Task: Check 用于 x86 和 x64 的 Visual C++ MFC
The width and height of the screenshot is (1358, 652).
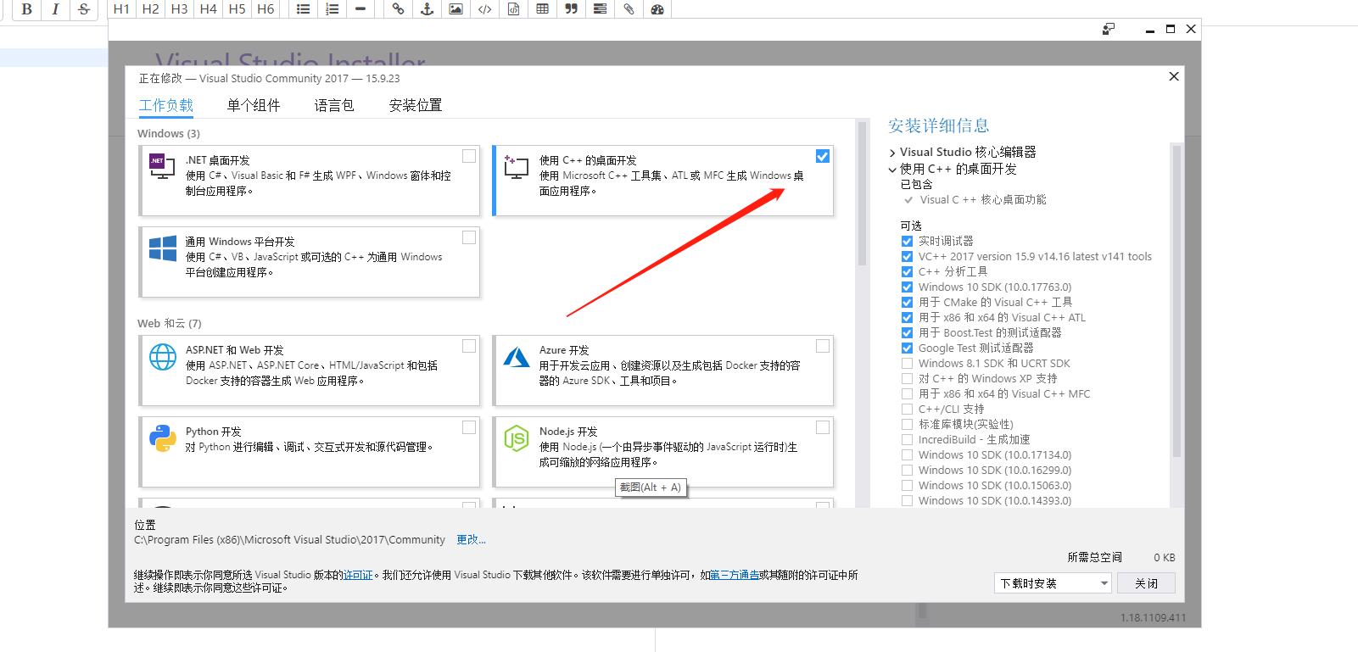Action: pos(907,394)
